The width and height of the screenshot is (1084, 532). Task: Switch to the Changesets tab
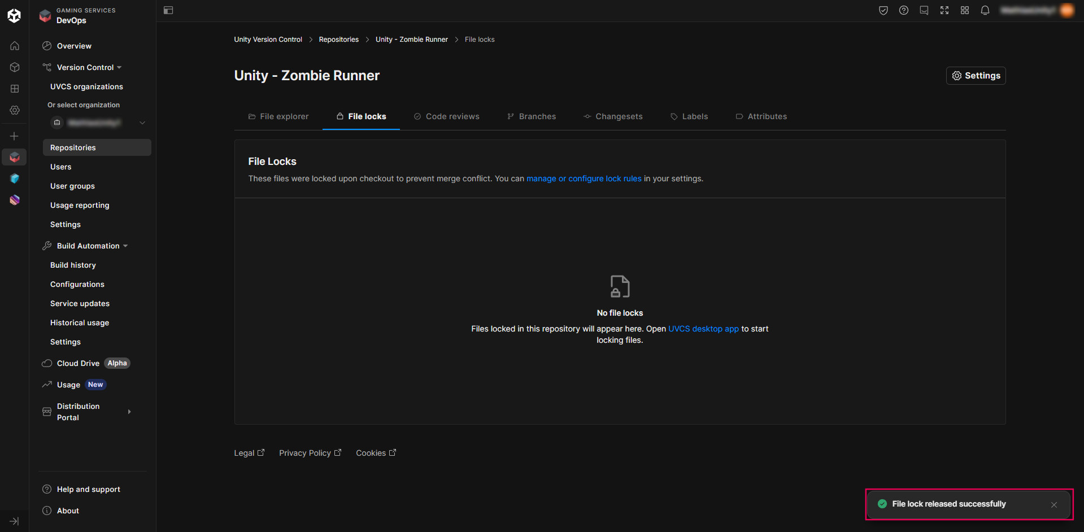point(613,116)
